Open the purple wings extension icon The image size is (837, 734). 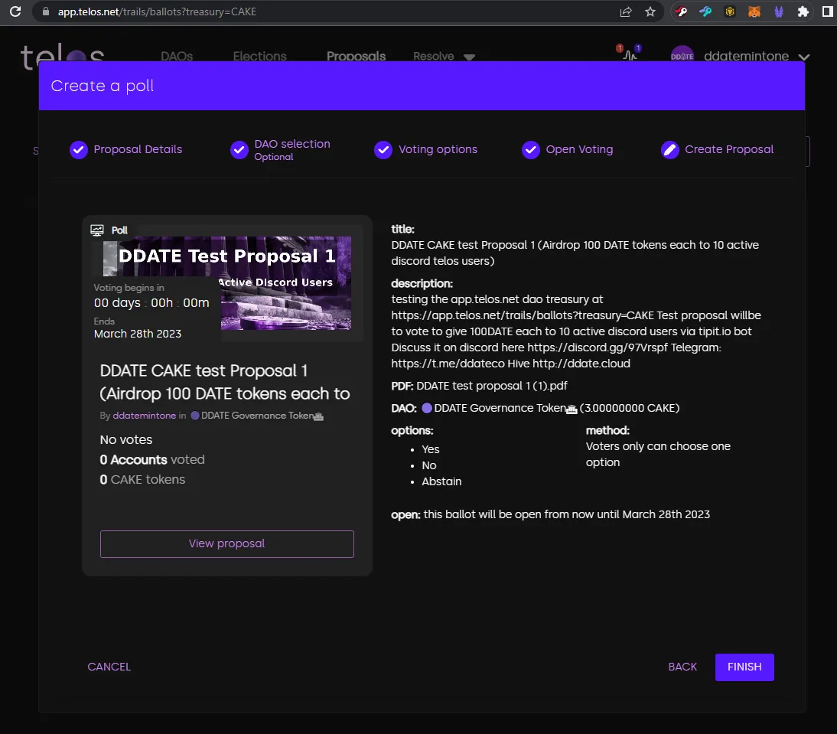pos(779,11)
